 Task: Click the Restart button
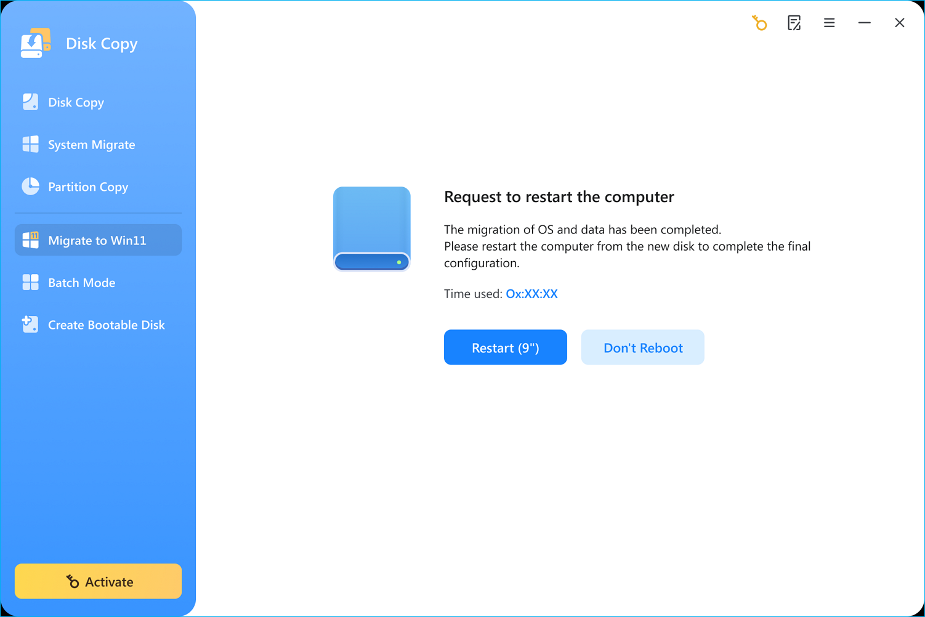[506, 347]
